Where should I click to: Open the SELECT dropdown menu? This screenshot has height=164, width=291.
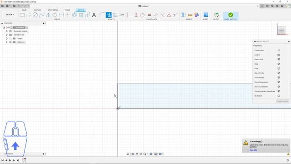pos(217,19)
